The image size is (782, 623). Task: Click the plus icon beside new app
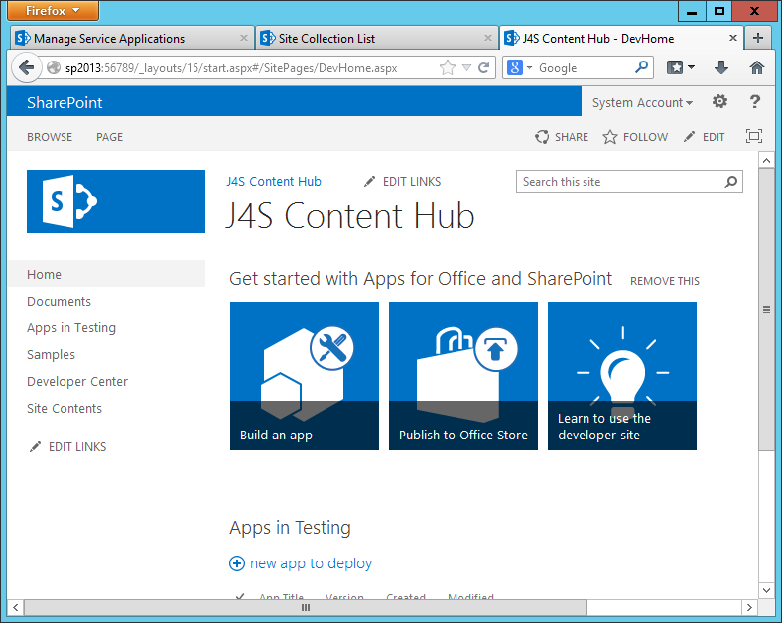237,563
